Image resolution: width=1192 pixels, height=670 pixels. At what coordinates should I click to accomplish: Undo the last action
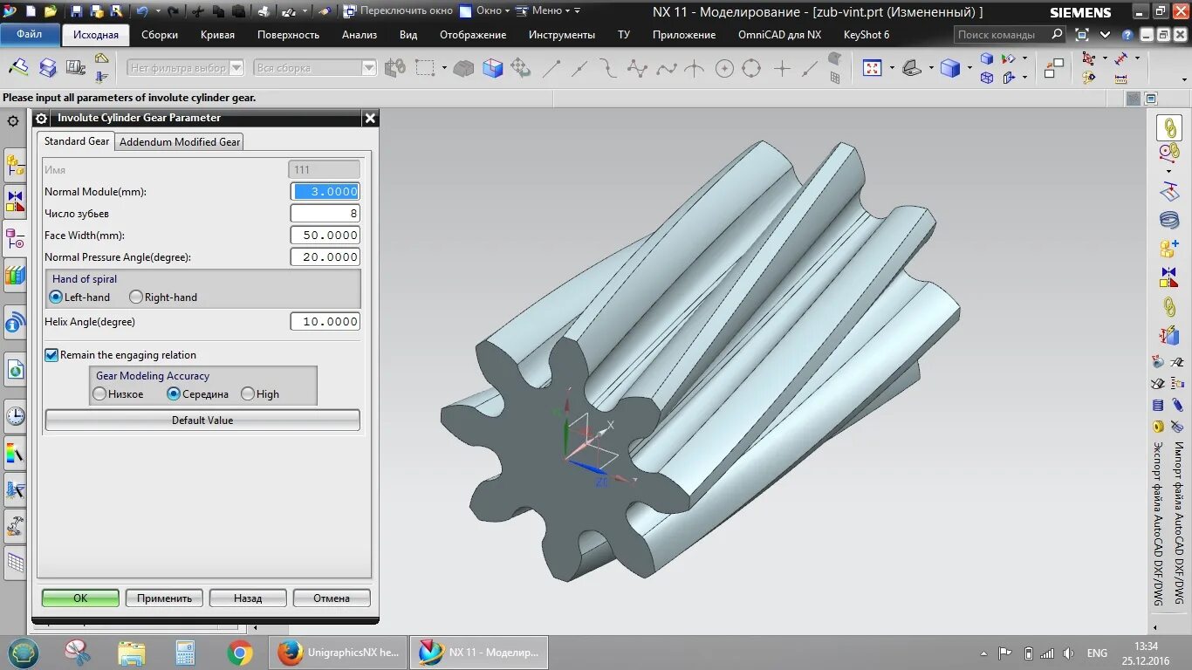click(142, 11)
